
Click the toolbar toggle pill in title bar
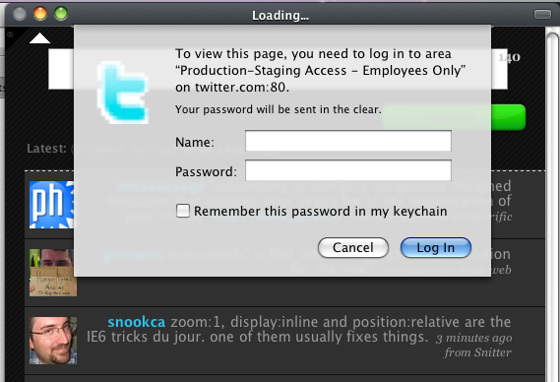point(542,15)
